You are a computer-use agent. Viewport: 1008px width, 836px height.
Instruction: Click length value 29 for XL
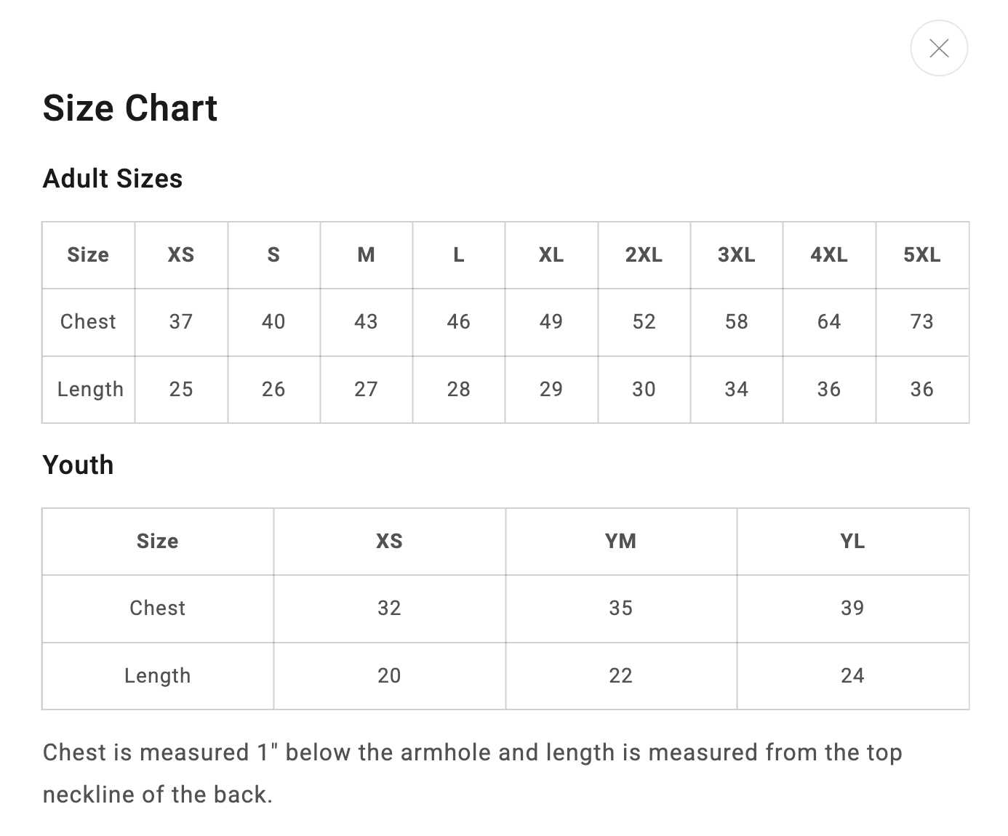point(551,390)
